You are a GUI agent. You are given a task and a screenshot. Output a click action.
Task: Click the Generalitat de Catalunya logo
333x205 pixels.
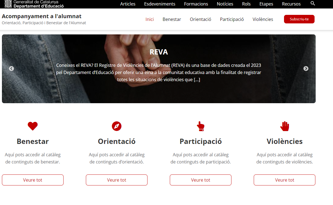click(34, 4)
